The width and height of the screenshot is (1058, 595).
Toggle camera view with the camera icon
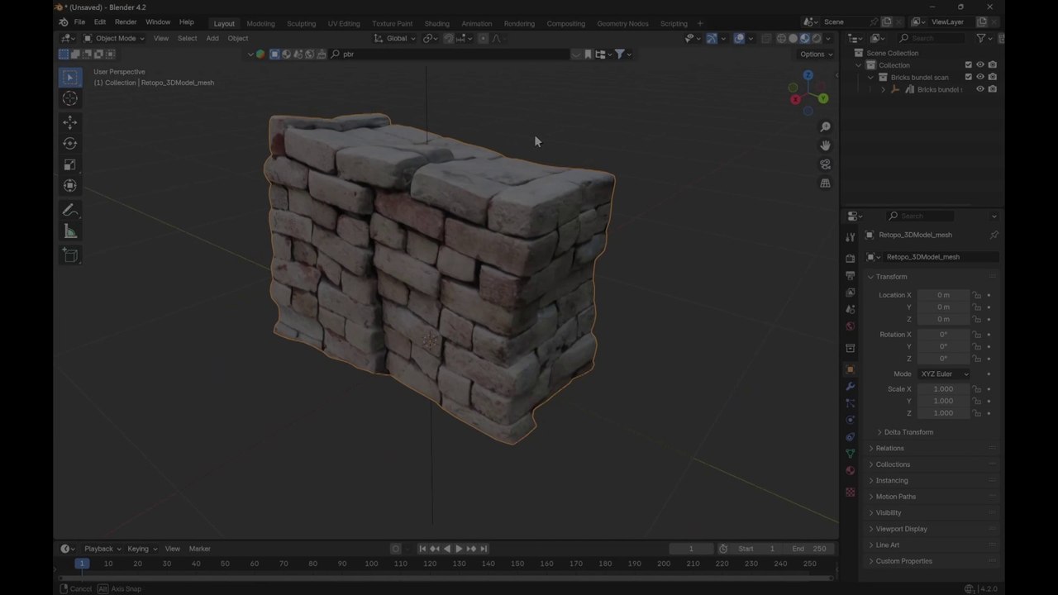pyautogui.click(x=825, y=164)
